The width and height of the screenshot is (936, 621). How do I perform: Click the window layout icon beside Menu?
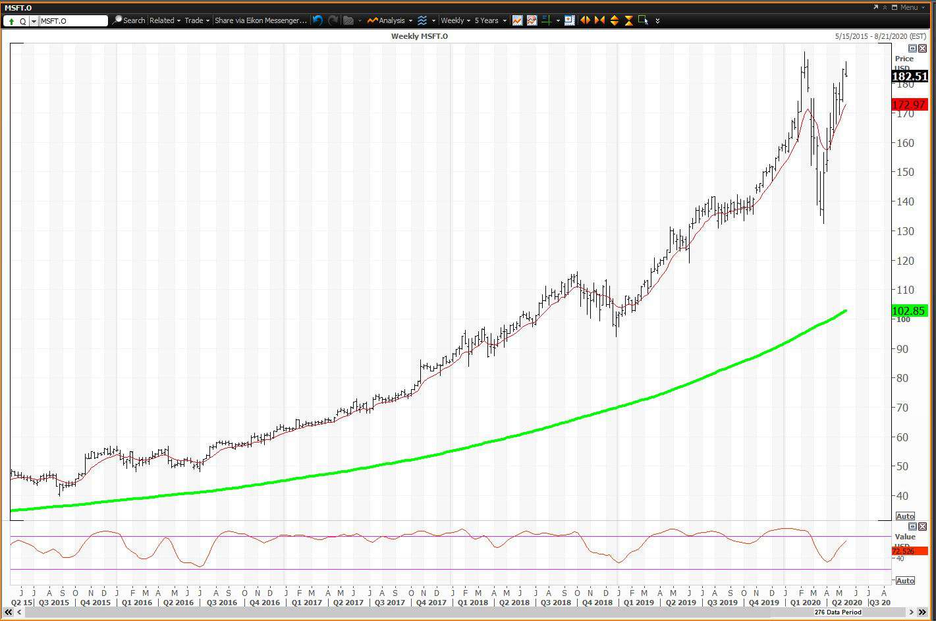click(895, 7)
